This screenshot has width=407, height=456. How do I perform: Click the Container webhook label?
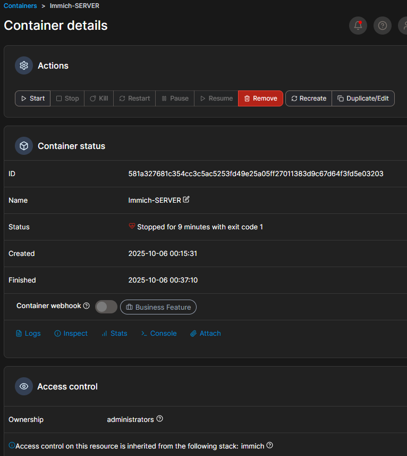click(49, 305)
